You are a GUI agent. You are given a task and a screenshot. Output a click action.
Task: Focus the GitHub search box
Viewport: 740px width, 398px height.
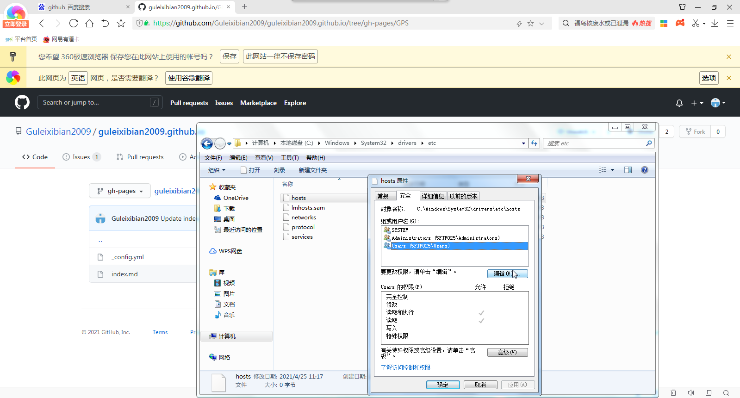coord(99,102)
